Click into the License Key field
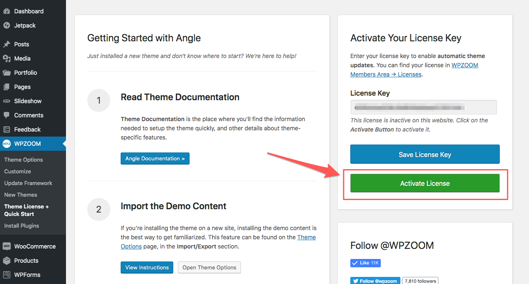 [x=423, y=107]
